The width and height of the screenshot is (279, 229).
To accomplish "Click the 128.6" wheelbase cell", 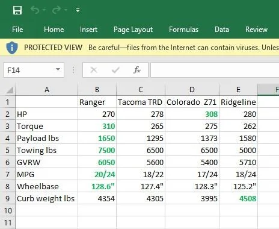I will 97,186.
